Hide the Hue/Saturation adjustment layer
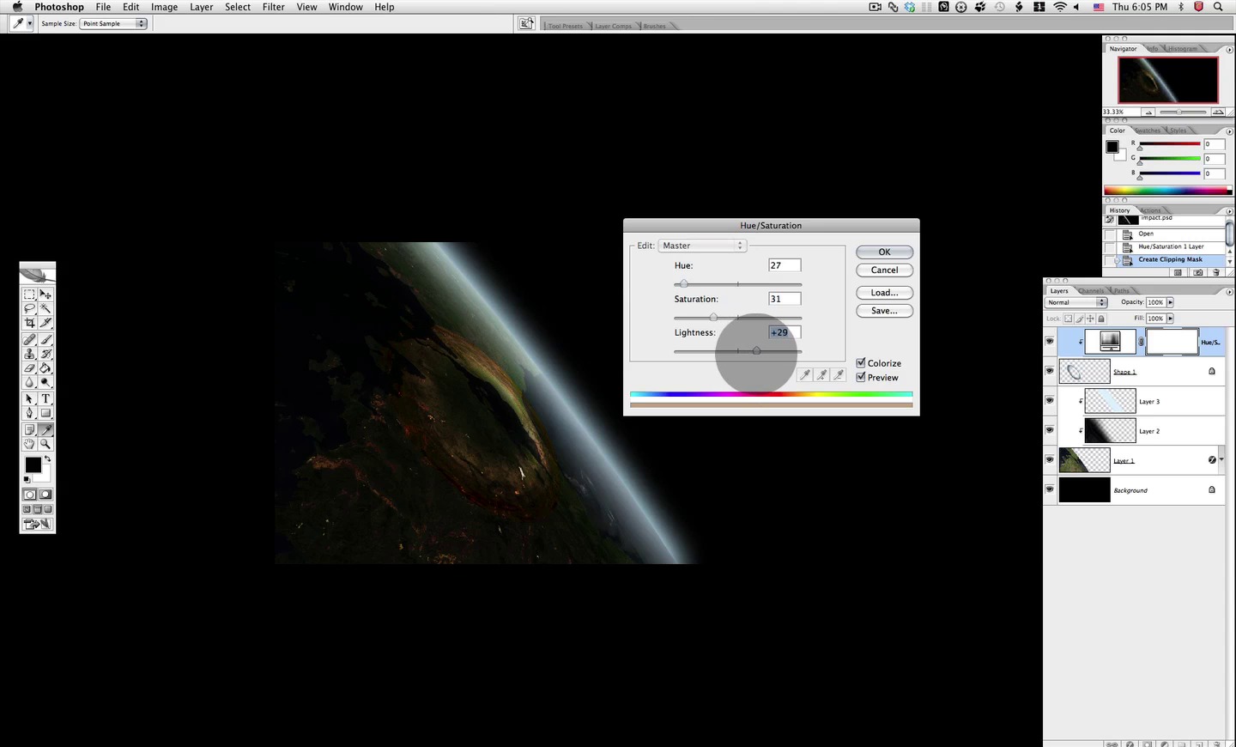1236x747 pixels. click(x=1050, y=341)
